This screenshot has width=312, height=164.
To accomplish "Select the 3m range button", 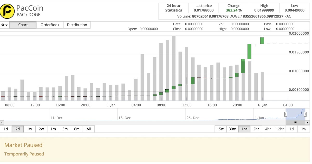I will [65, 129].
